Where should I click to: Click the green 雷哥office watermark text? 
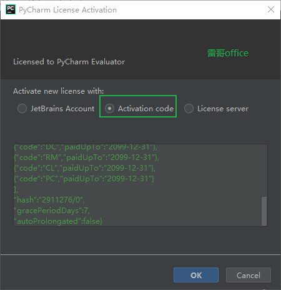[x=228, y=53]
